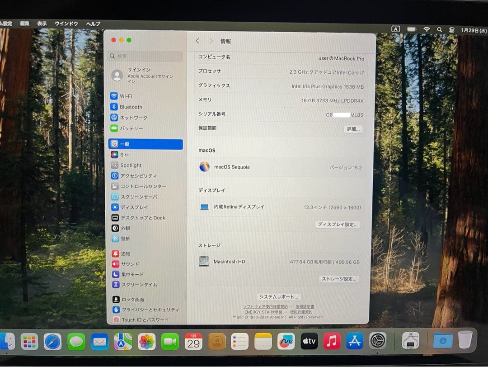Open Freeform from the Dock

point(286,341)
